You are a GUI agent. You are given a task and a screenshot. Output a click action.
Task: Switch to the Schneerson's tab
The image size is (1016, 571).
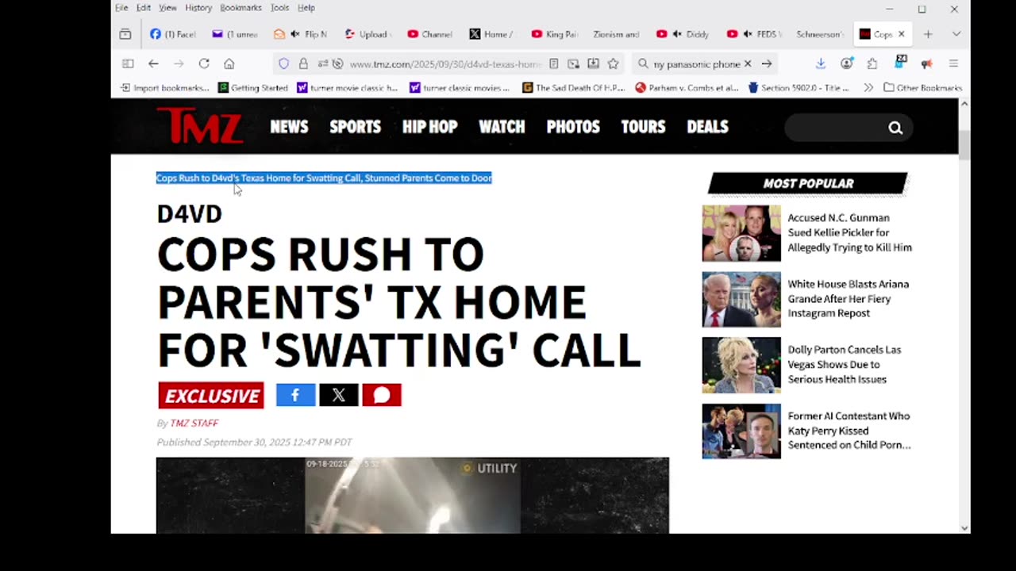tap(820, 34)
